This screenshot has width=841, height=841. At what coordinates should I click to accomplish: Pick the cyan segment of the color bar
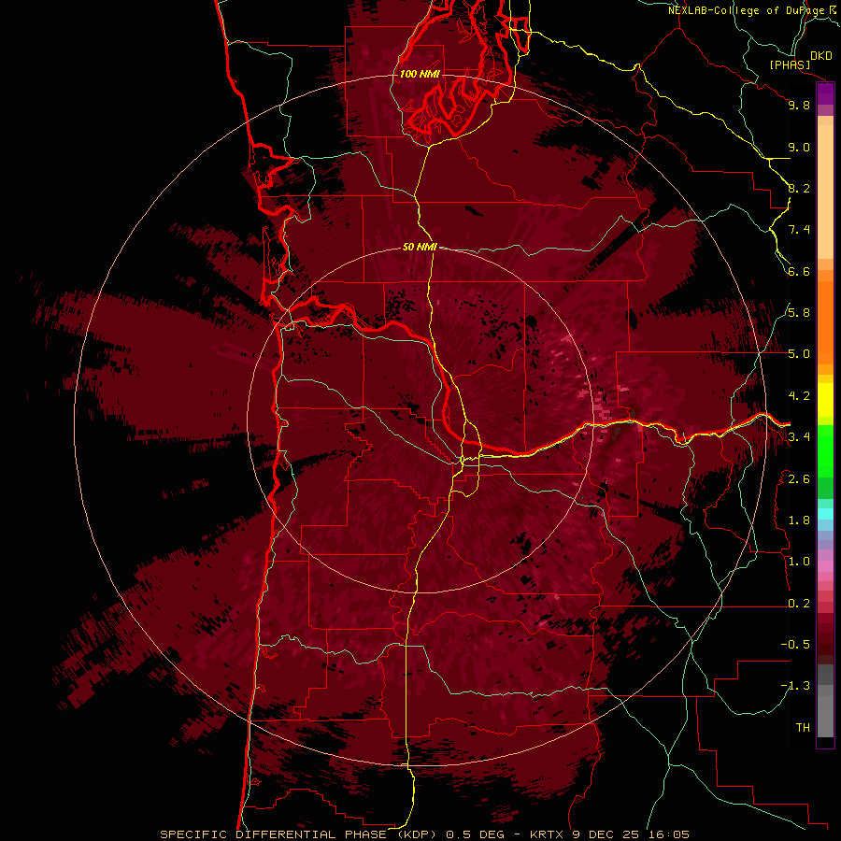tap(825, 513)
